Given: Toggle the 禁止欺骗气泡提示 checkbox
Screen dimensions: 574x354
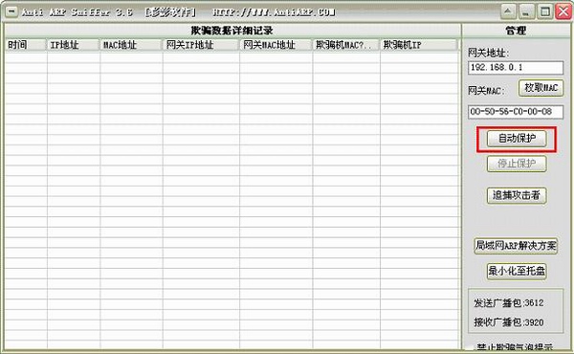Looking at the screenshot, I should (x=471, y=348).
